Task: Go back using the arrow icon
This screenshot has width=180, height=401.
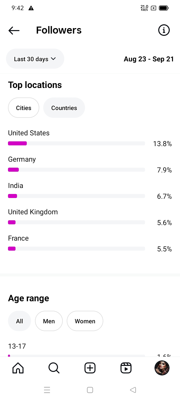Action: 14,30
